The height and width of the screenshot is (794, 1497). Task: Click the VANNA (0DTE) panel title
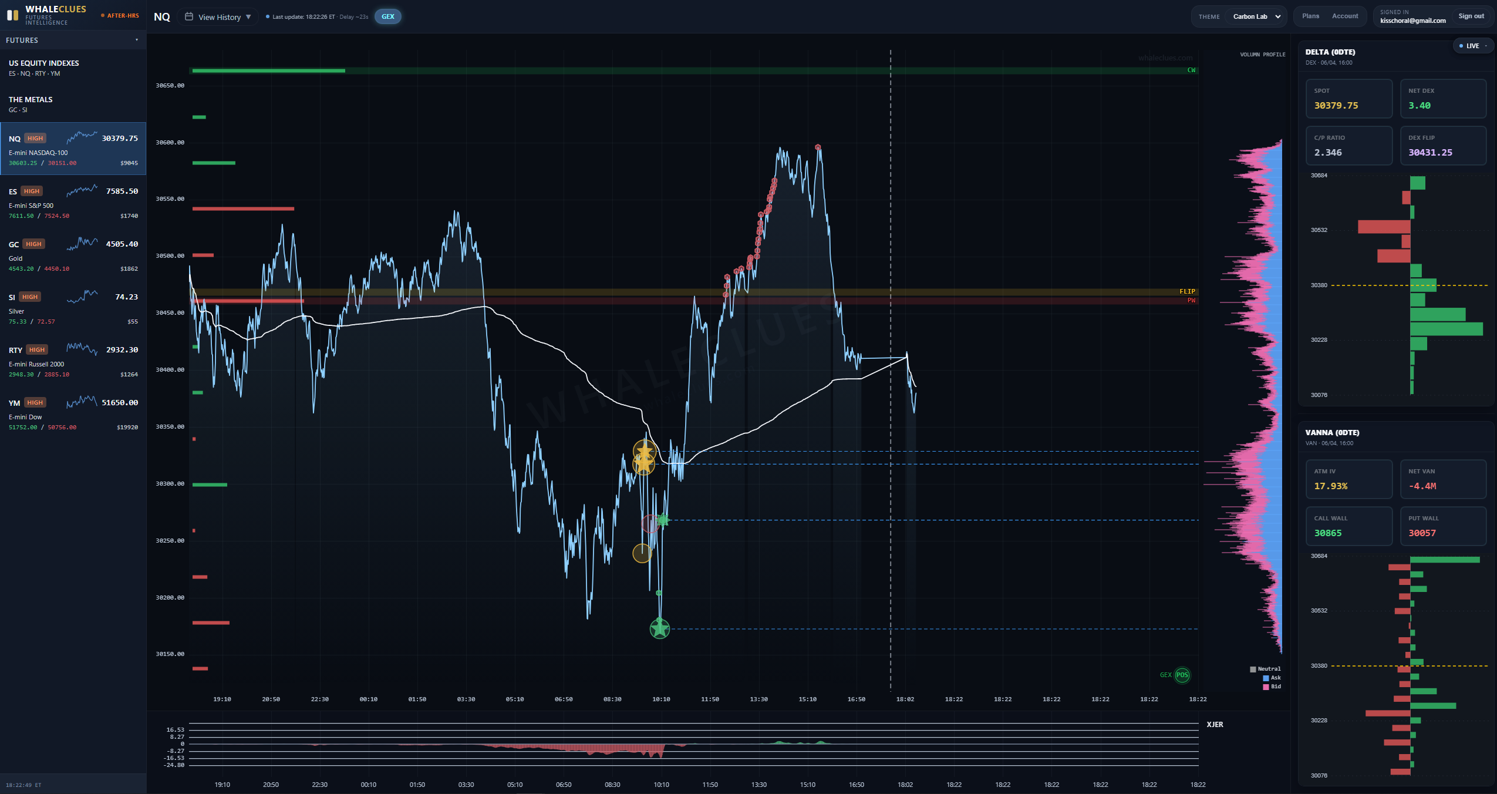[x=1332, y=433]
